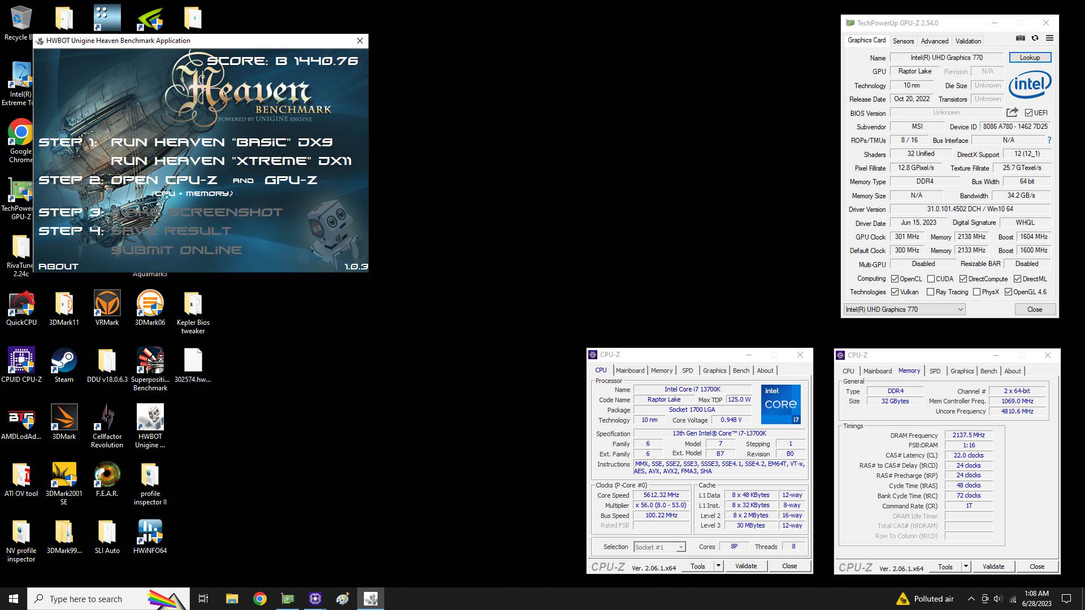Click Run Heaven "Xtreme" DX11
Image resolution: width=1085 pixels, height=610 pixels.
tap(231, 161)
